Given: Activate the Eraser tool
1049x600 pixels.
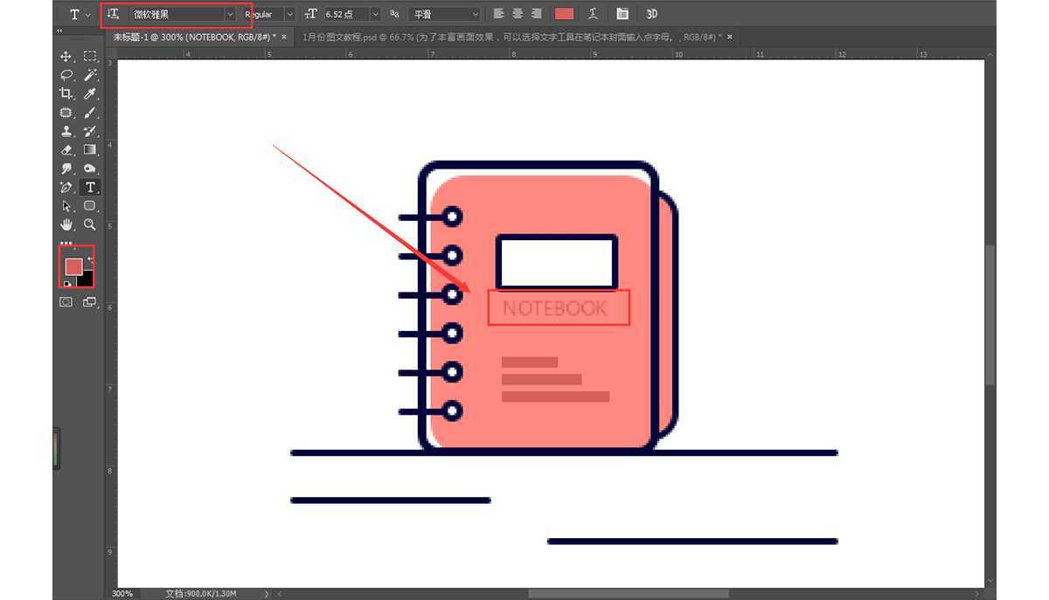Looking at the screenshot, I should point(66,150).
